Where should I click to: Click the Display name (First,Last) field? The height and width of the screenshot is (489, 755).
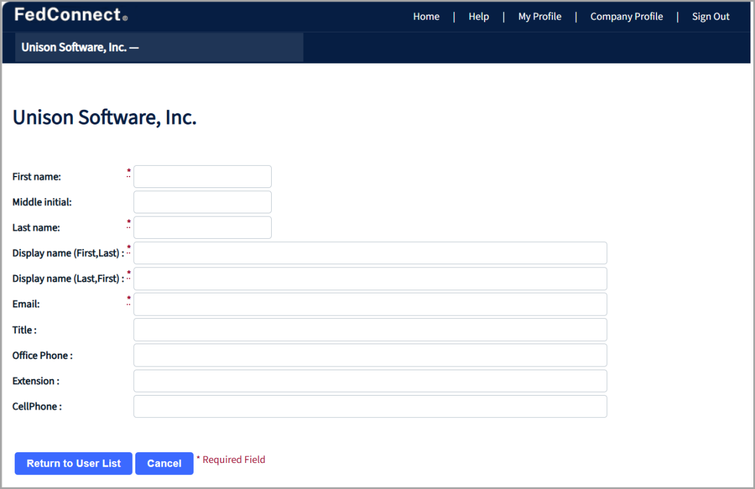[x=370, y=253]
